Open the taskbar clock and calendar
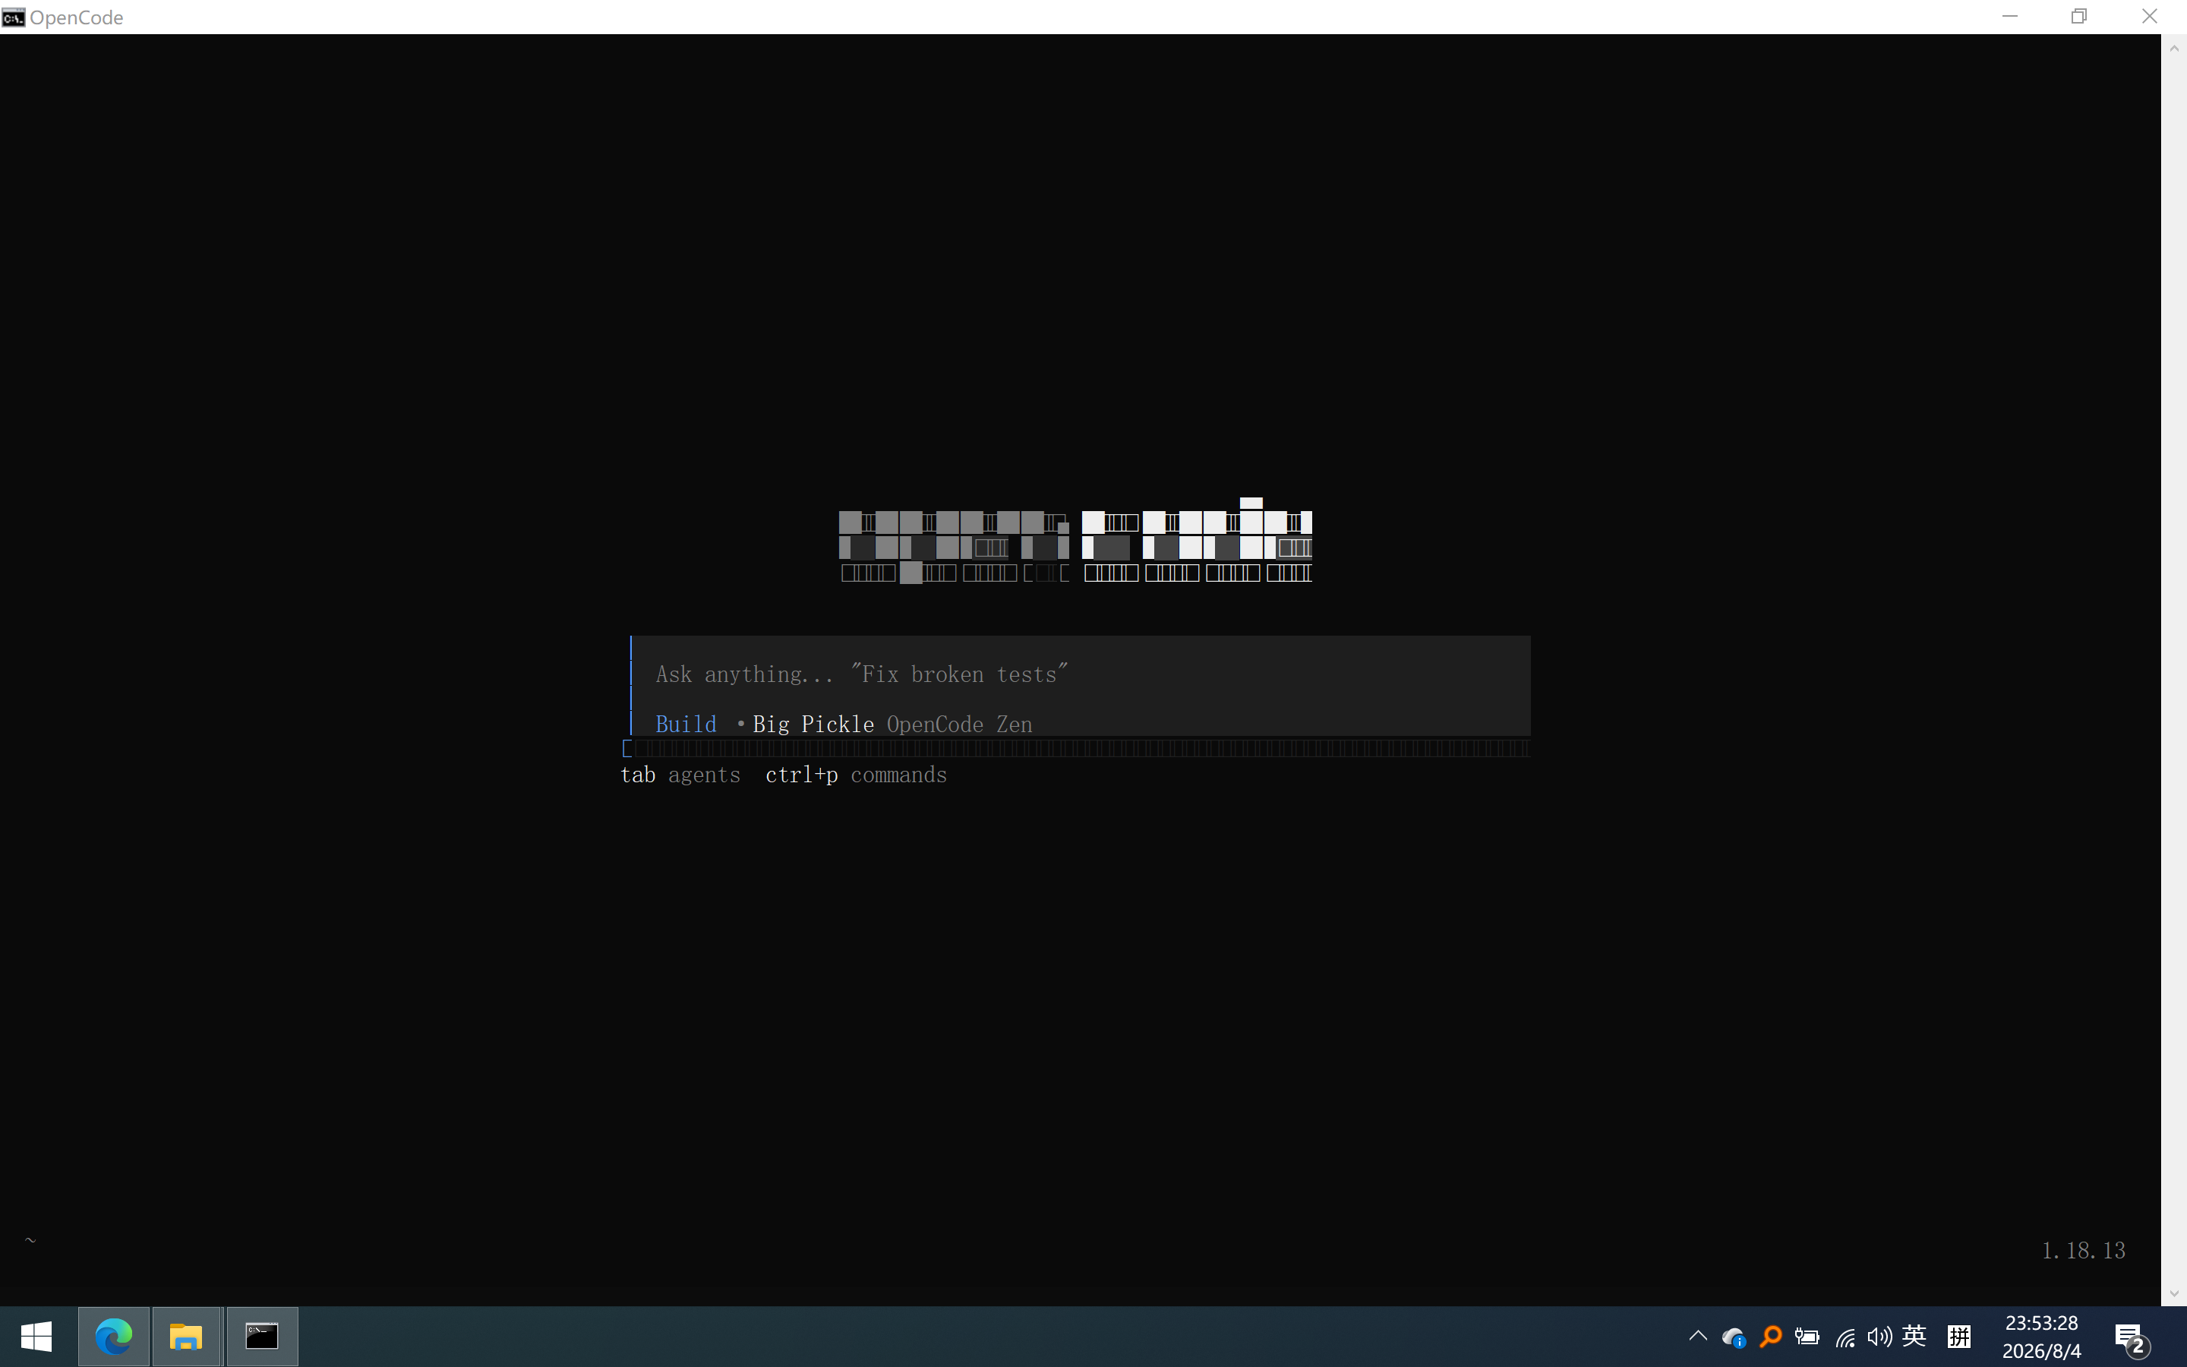 [x=2041, y=1337]
